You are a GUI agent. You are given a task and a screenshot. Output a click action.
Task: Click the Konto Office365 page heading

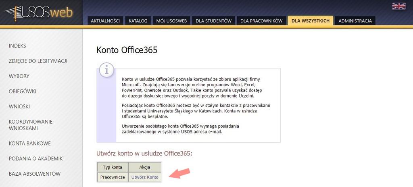click(127, 50)
